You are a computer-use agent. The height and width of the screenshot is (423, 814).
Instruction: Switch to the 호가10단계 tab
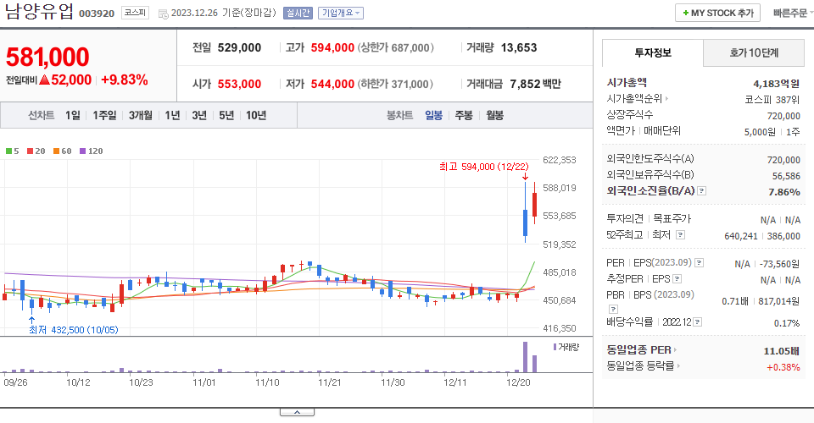(x=754, y=52)
